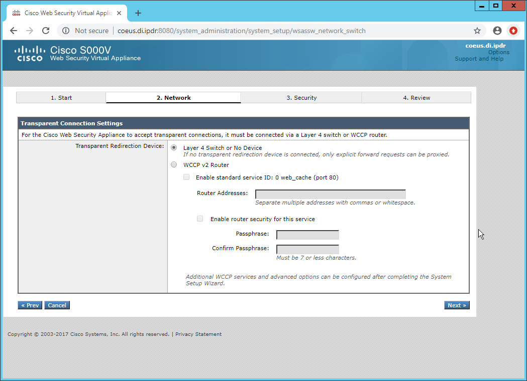Viewport: 527px width, 381px height.
Task: Open the 4. Review step
Action: point(416,98)
